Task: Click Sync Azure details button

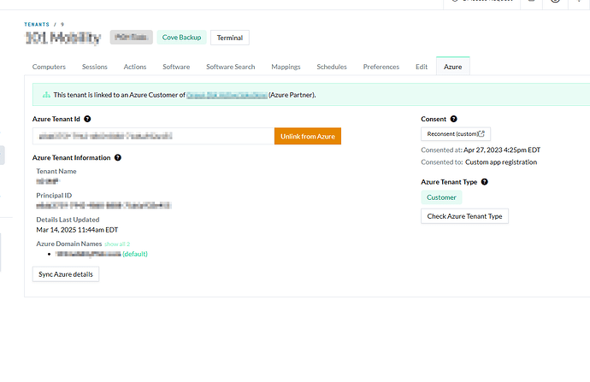Action: click(66, 274)
